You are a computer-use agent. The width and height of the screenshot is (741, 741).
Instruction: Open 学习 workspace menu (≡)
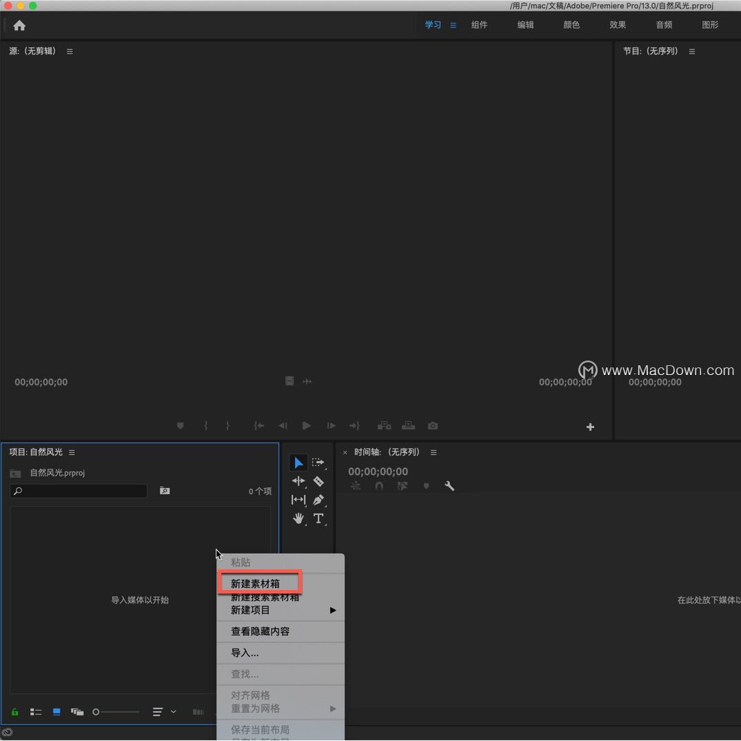[453, 25]
